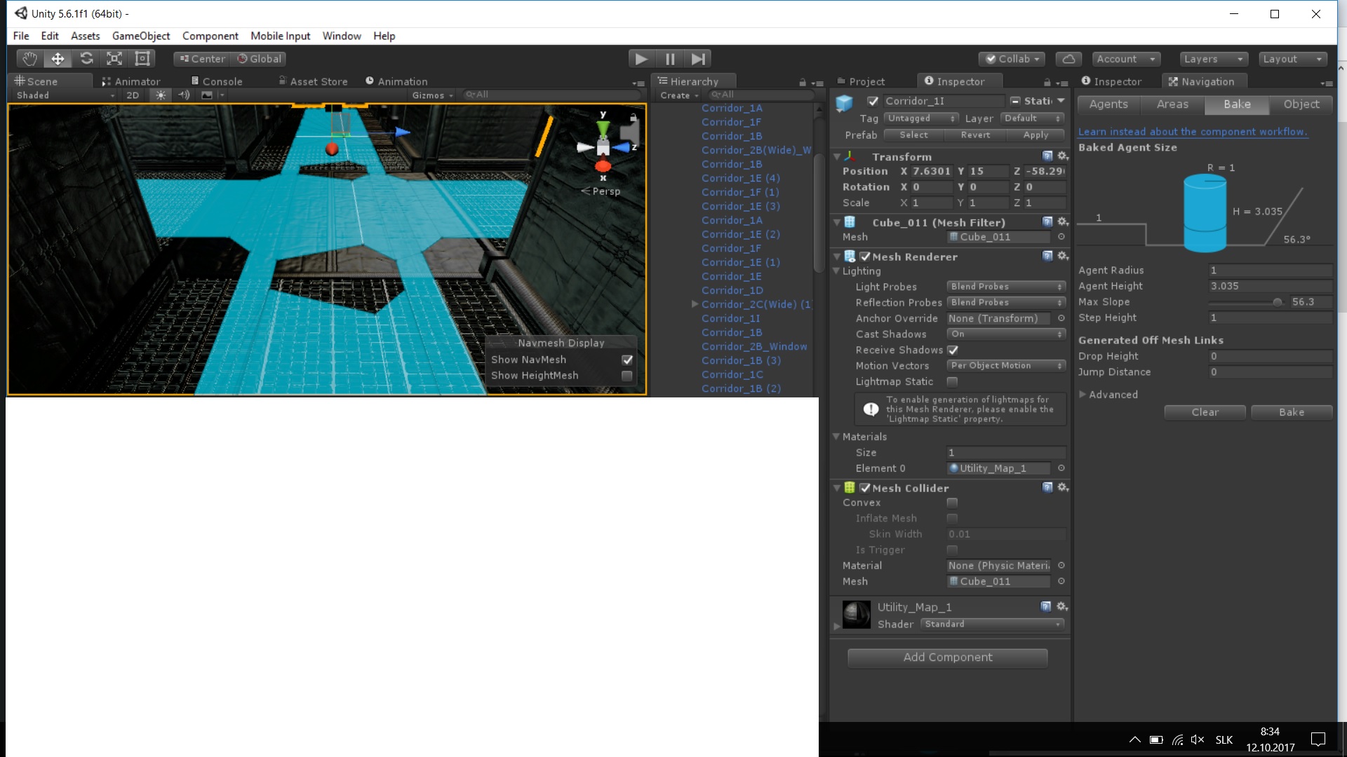Click the cloud services icon
The image size is (1347, 757).
1068,59
